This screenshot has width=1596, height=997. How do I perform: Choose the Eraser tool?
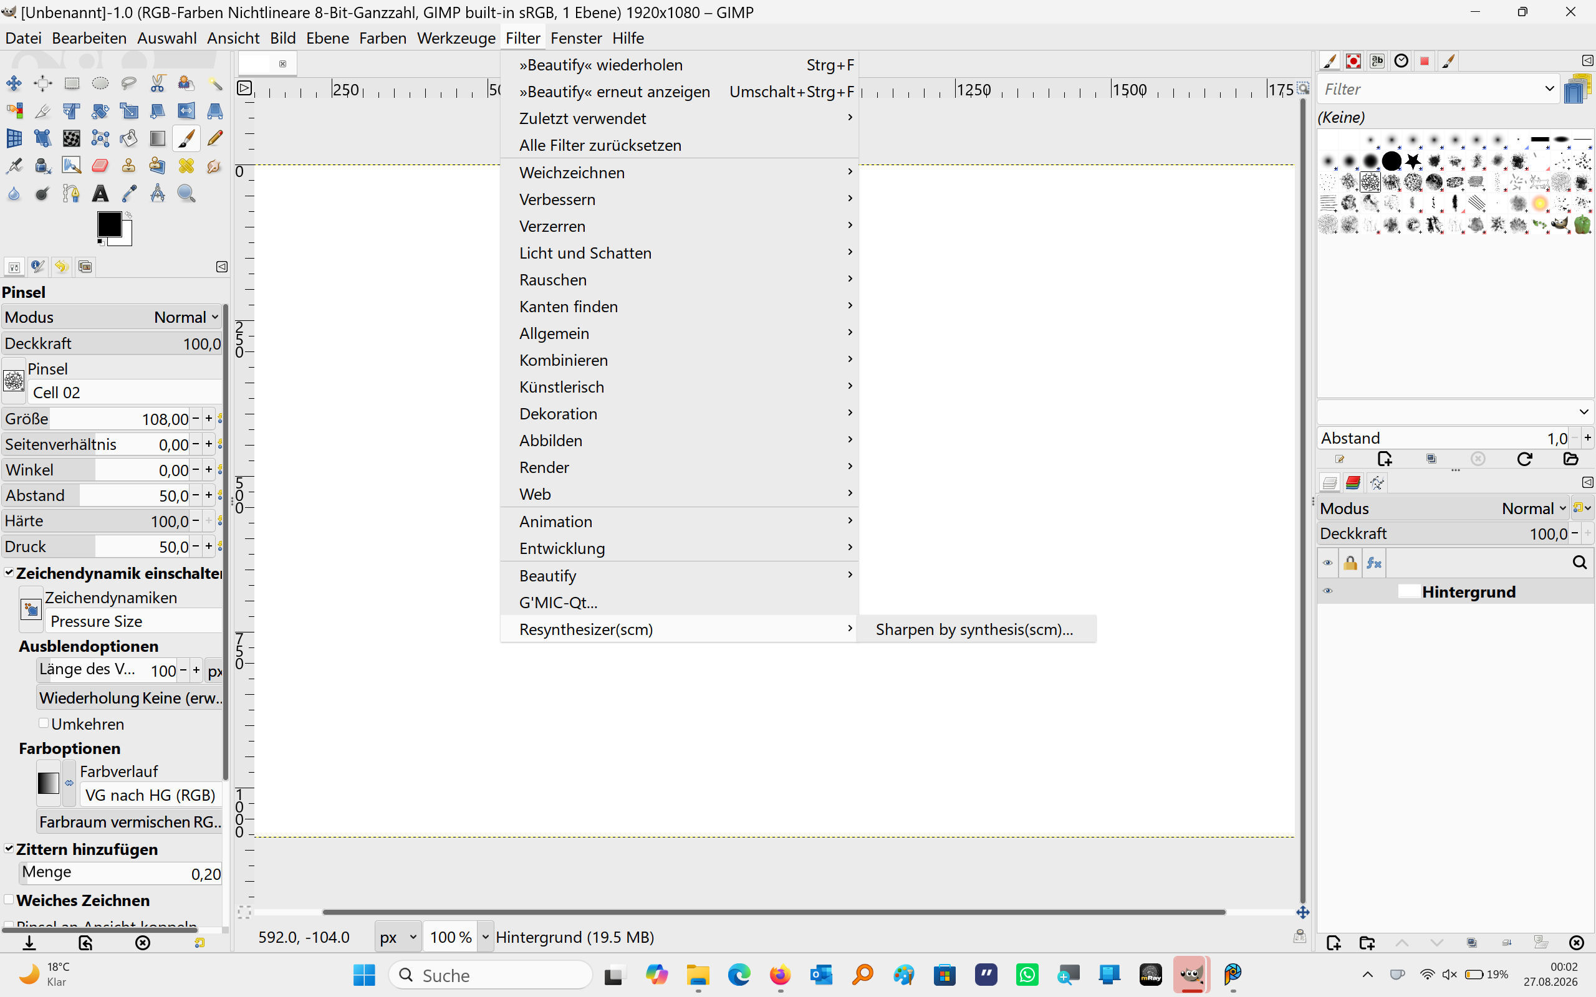[100, 166]
